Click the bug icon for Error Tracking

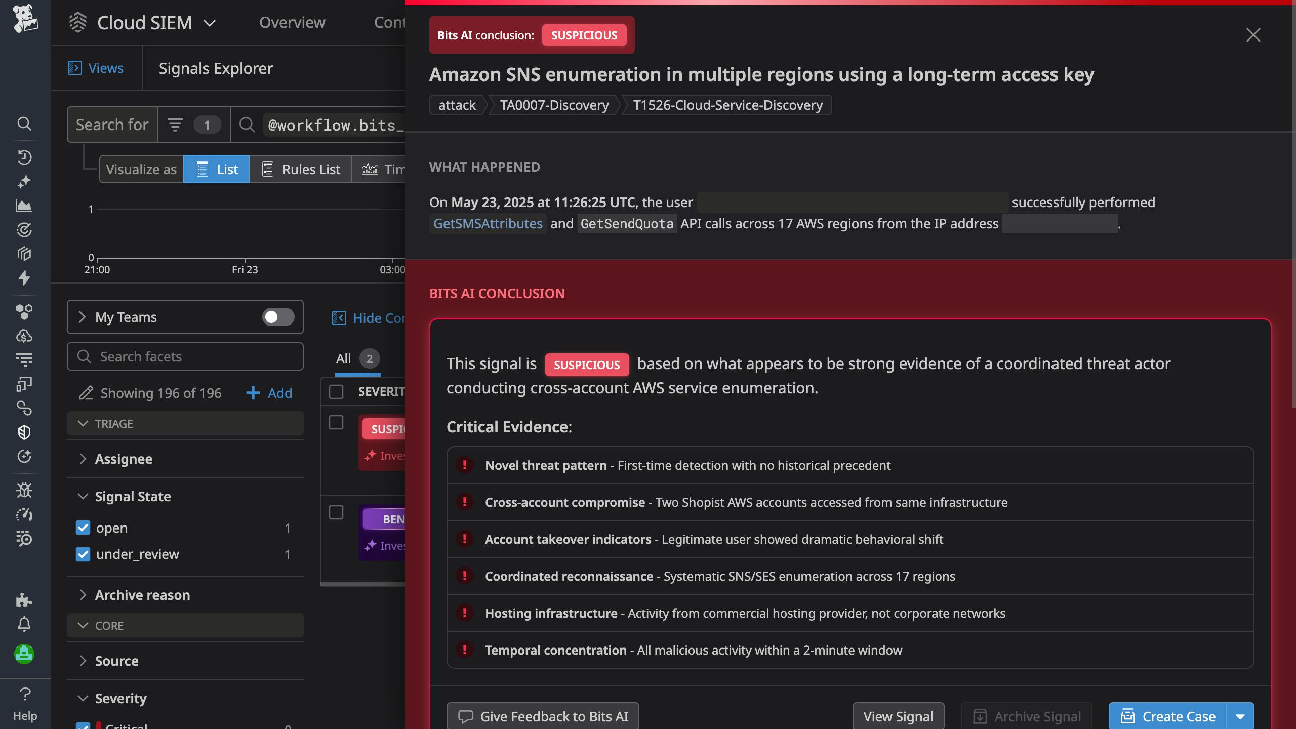[25, 490]
